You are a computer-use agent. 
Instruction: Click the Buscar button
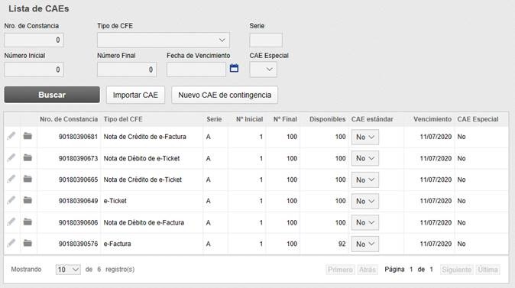tap(52, 95)
